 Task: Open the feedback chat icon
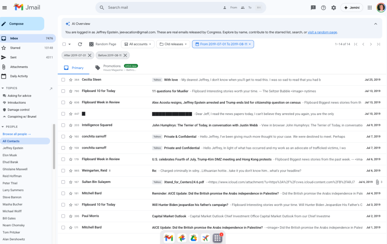(313, 8)
